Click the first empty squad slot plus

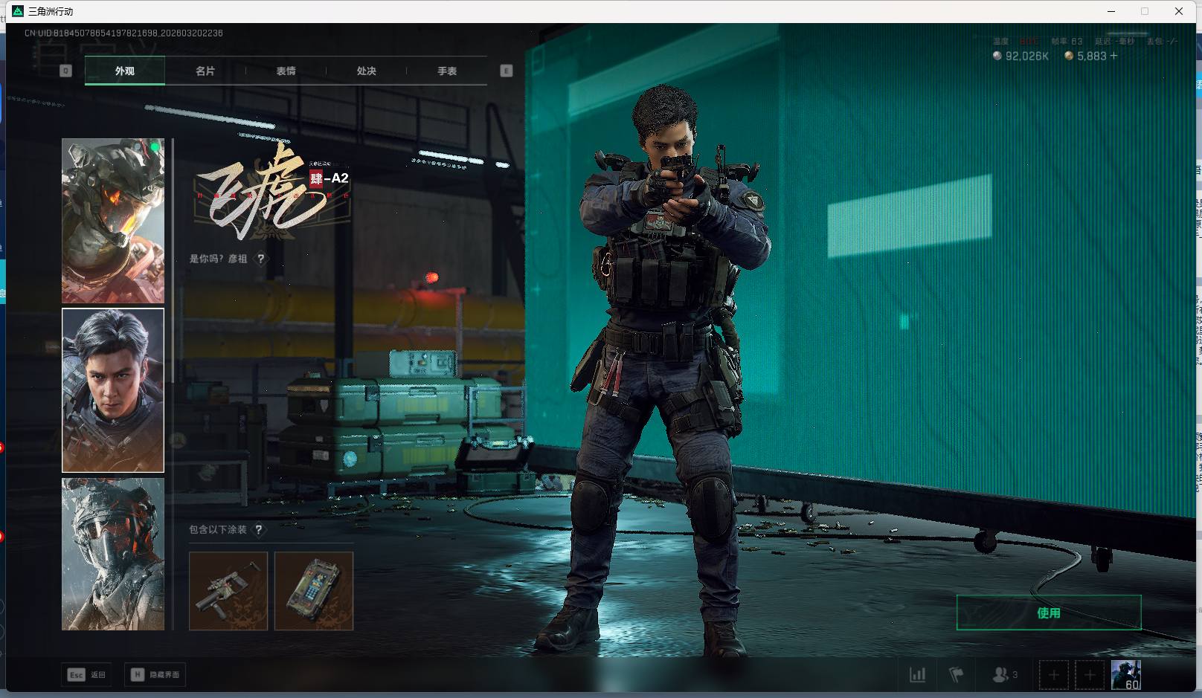(1053, 675)
